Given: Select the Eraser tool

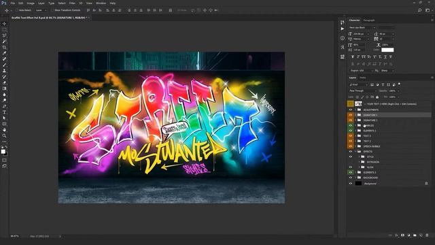Looking at the screenshot, I should (4, 82).
